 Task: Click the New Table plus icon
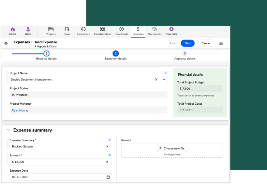click(171, 29)
